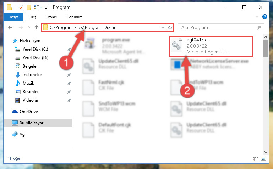Toggle the pin next to İndirmeler
This screenshot has width=273, height=169.
(x=69, y=75)
